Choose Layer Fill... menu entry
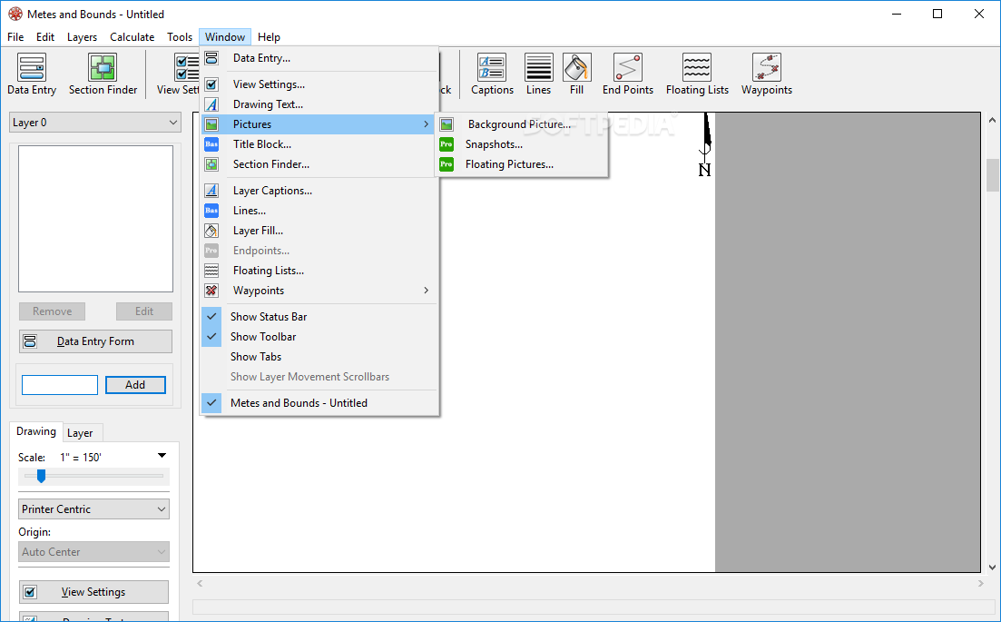The image size is (1001, 622). pyautogui.click(x=319, y=231)
